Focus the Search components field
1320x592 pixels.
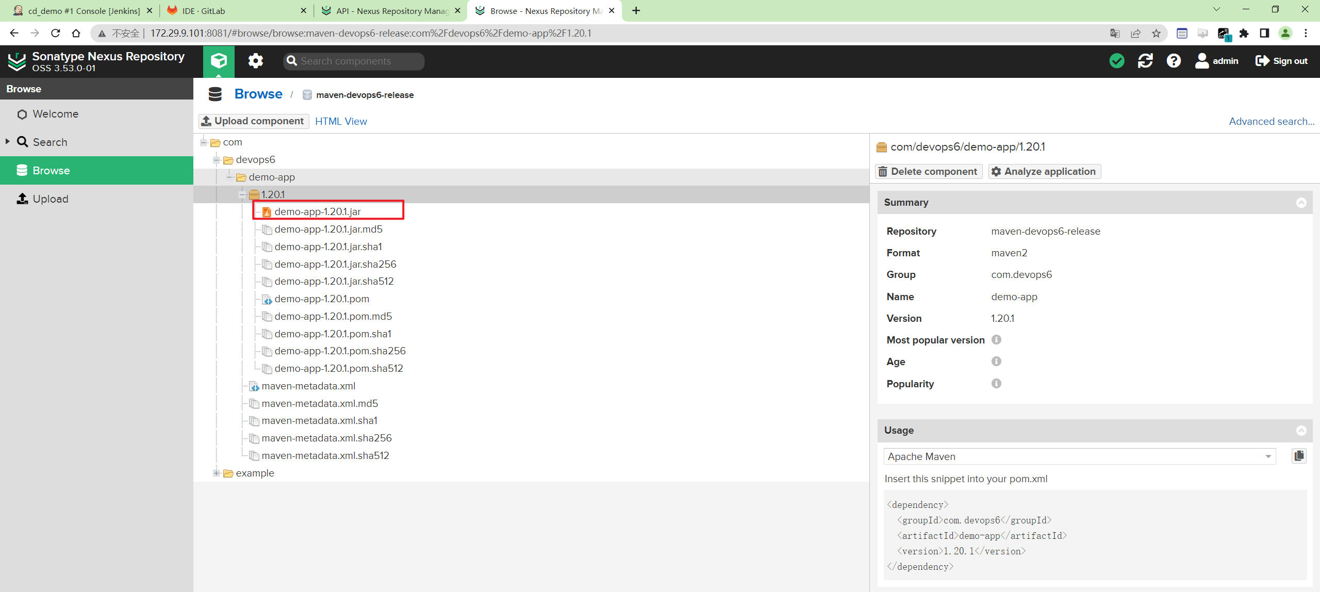354,61
